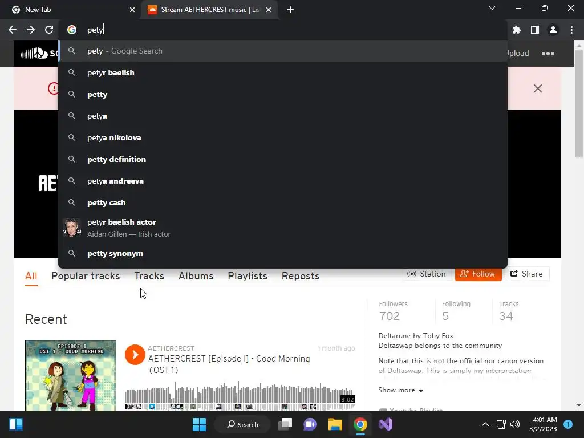The image size is (584, 438).
Task: Open the Windows widgets icon
Action: 15,424
